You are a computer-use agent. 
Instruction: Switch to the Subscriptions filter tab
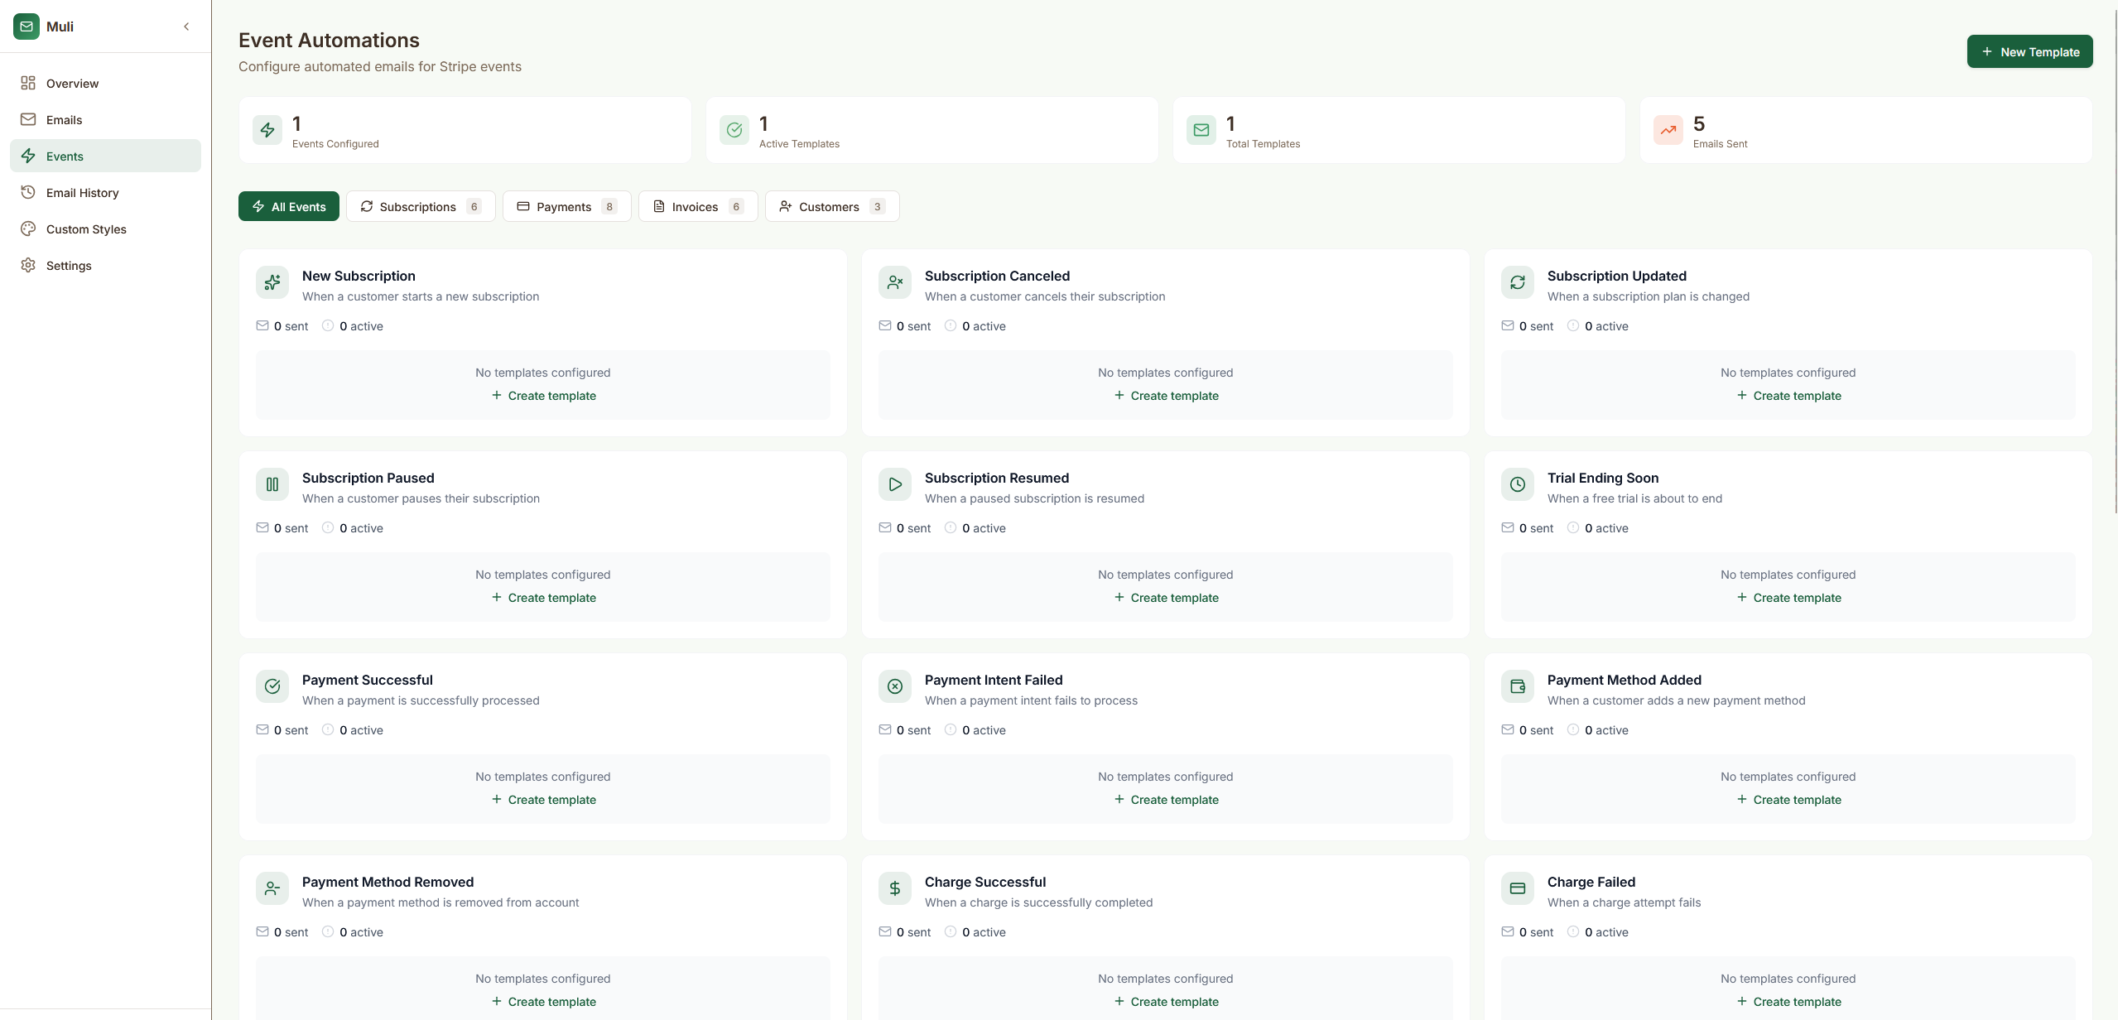point(420,206)
